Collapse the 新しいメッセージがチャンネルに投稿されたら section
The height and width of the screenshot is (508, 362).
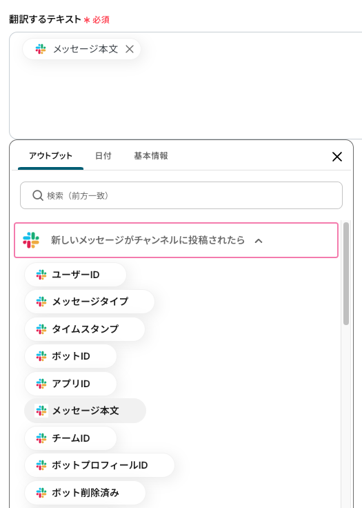pos(259,241)
